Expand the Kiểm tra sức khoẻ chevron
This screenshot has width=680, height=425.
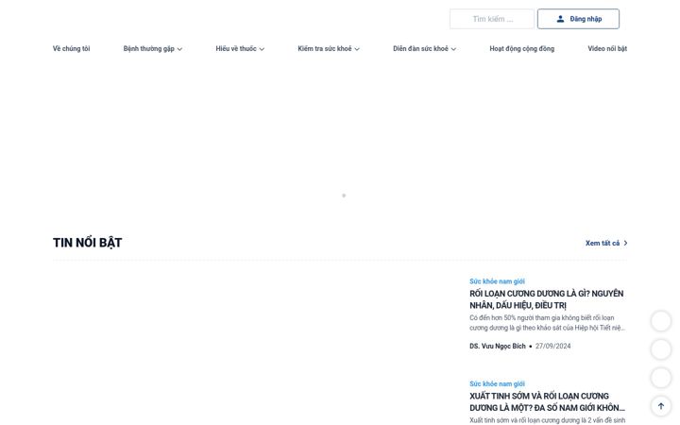pos(357,49)
